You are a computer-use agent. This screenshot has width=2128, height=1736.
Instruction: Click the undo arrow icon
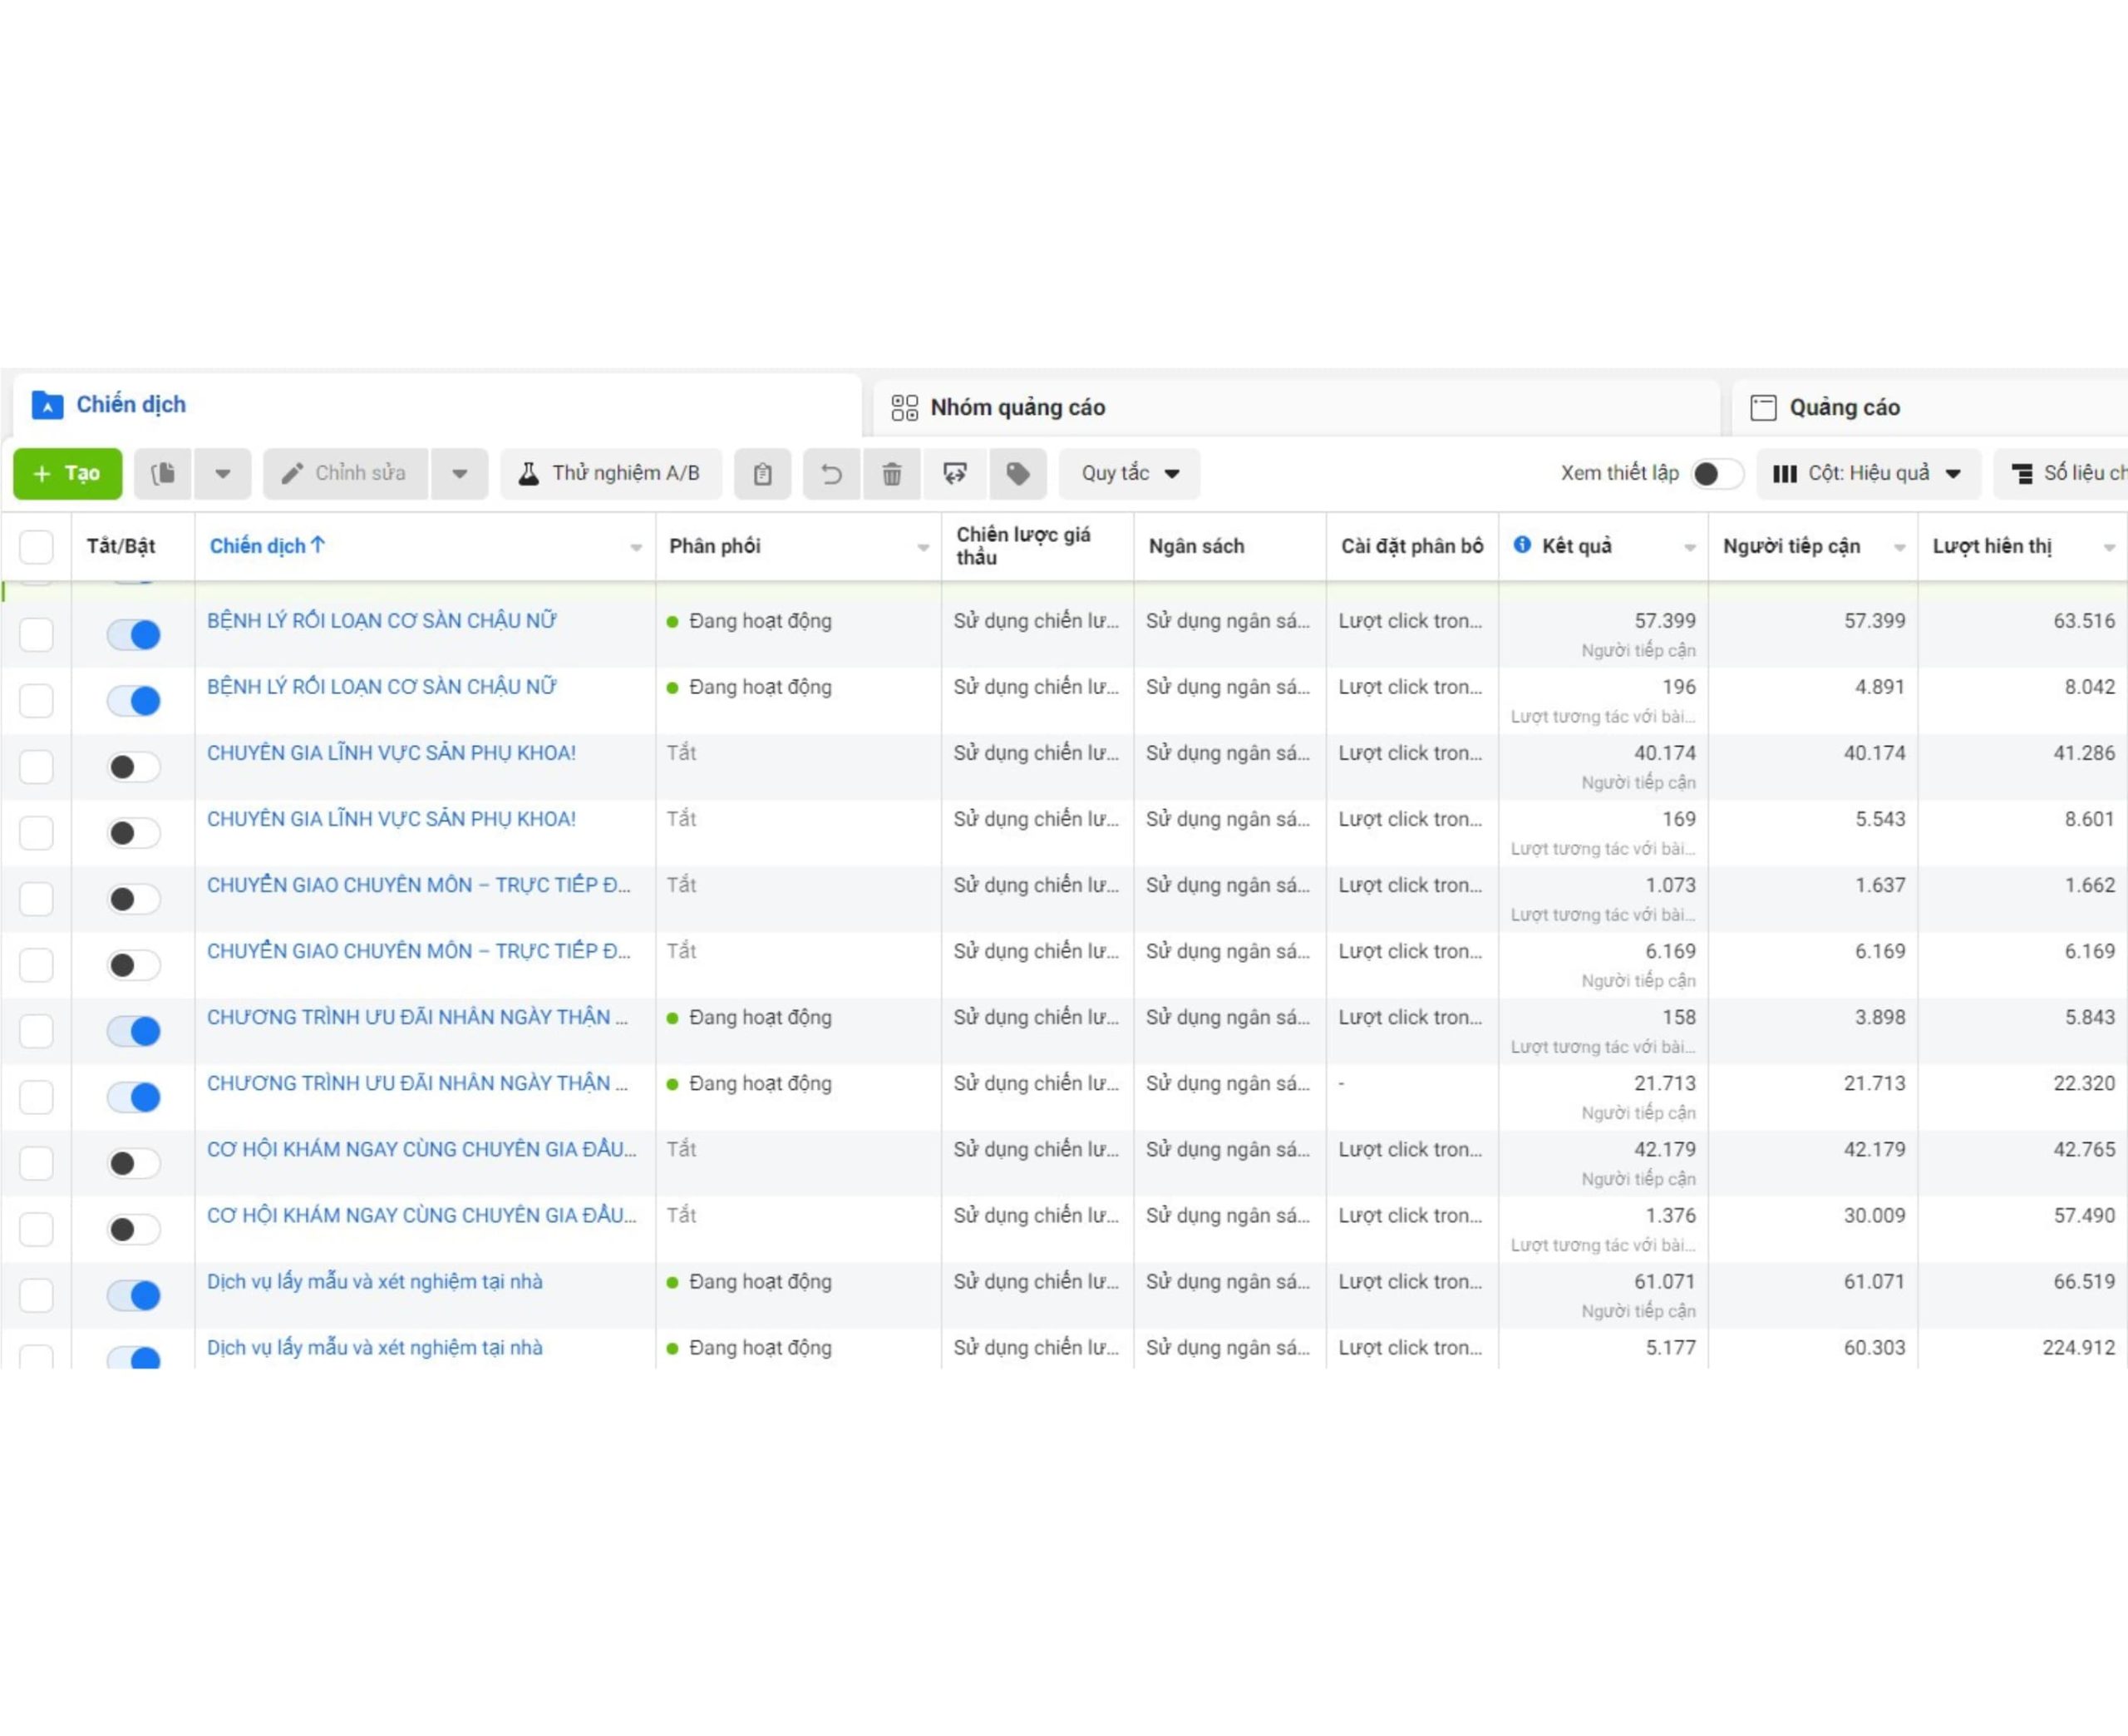830,473
